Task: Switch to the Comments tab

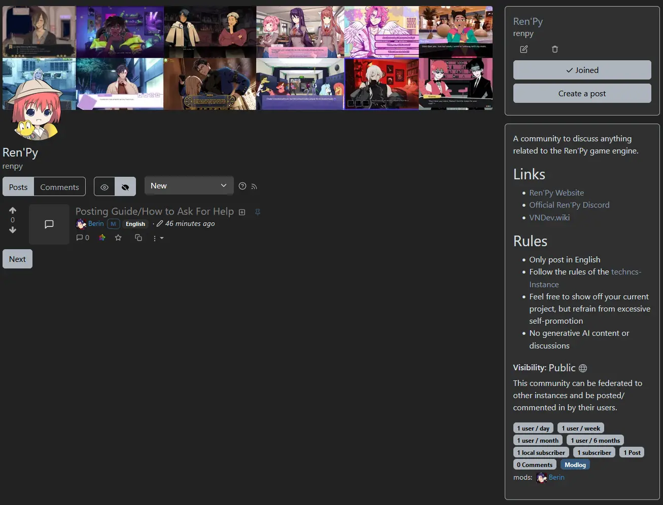Action: [60, 187]
